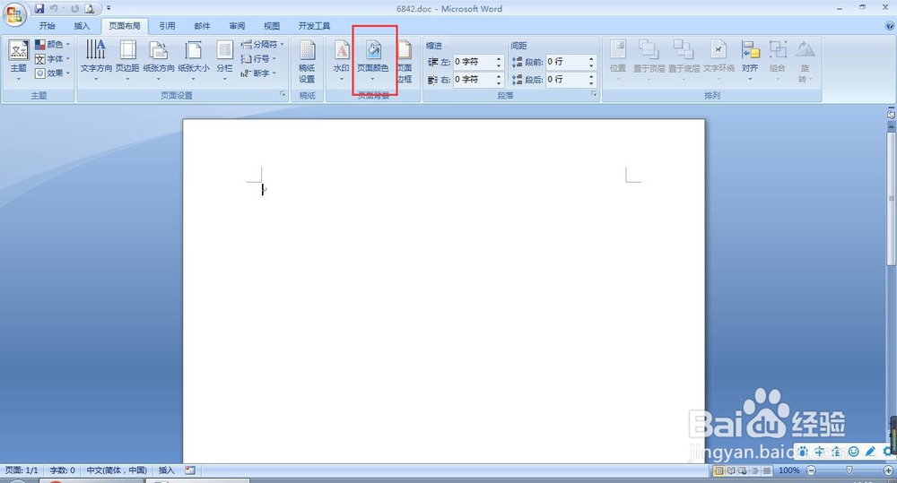The image size is (897, 483).
Task: Open the 行号 line numbers dropdown
Action: tap(258, 59)
